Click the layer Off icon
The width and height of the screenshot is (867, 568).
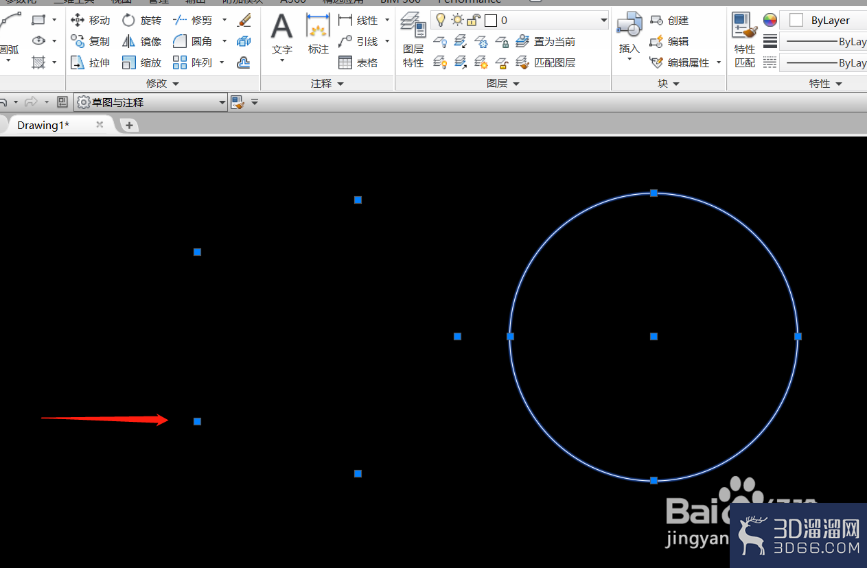pyautogui.click(x=441, y=43)
